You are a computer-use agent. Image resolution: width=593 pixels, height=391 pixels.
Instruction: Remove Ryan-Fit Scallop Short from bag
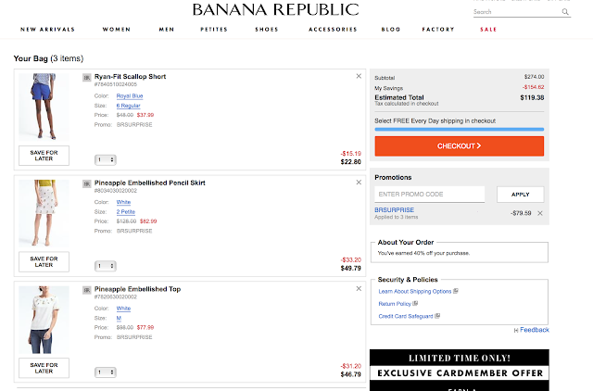(x=359, y=76)
